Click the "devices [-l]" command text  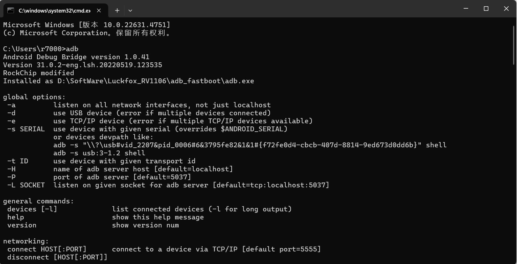point(32,209)
